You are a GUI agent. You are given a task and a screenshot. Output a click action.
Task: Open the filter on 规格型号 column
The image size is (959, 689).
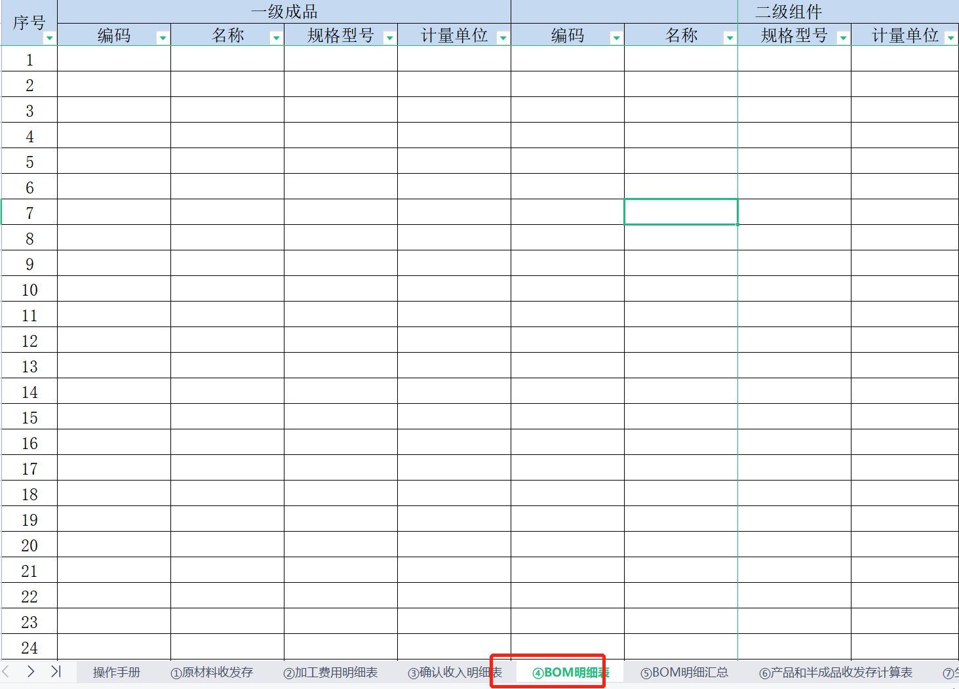click(390, 37)
